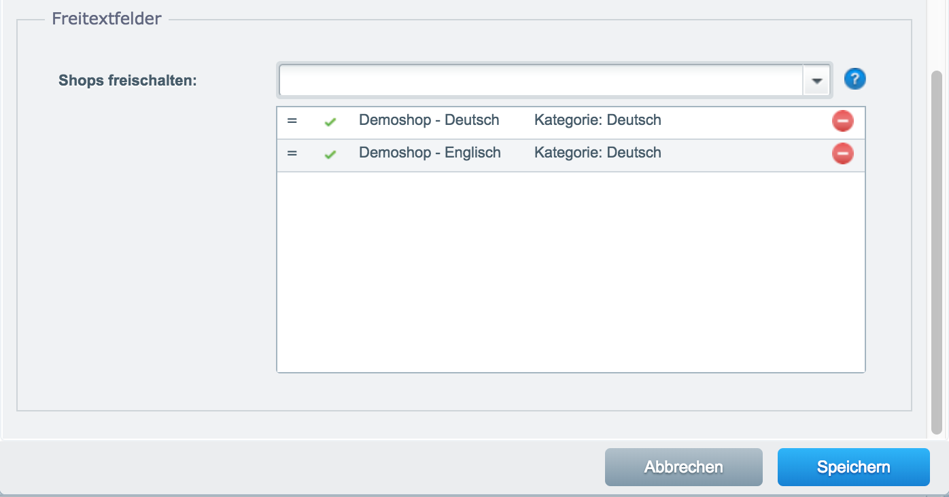Click the Speichern button
The image size is (949, 497).
coord(854,467)
